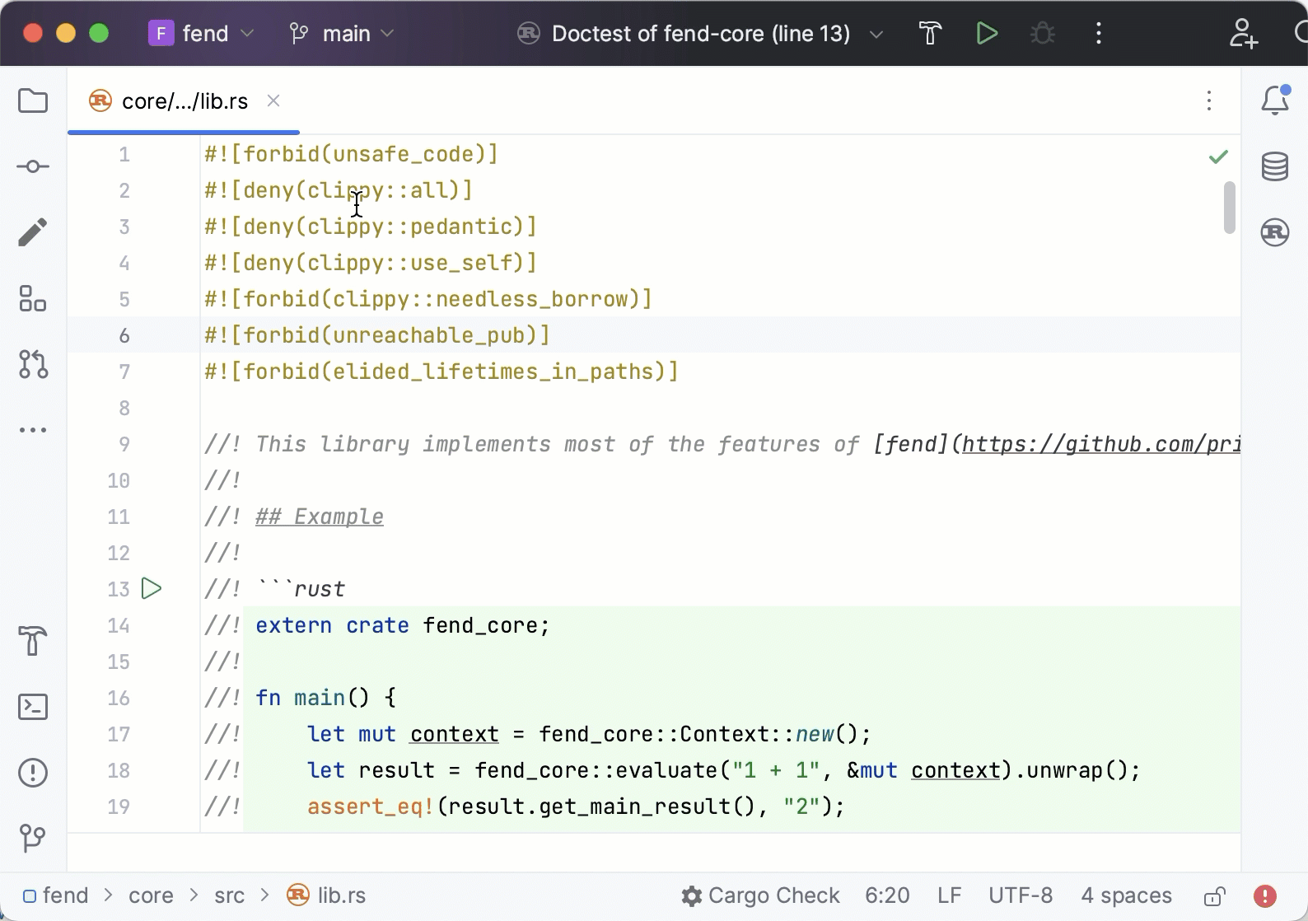
Task: Show the Notifications bell panel
Action: [1274, 101]
